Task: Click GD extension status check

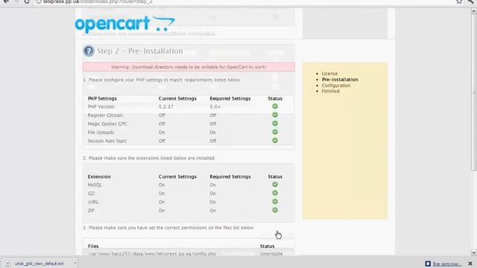Action: (x=275, y=193)
